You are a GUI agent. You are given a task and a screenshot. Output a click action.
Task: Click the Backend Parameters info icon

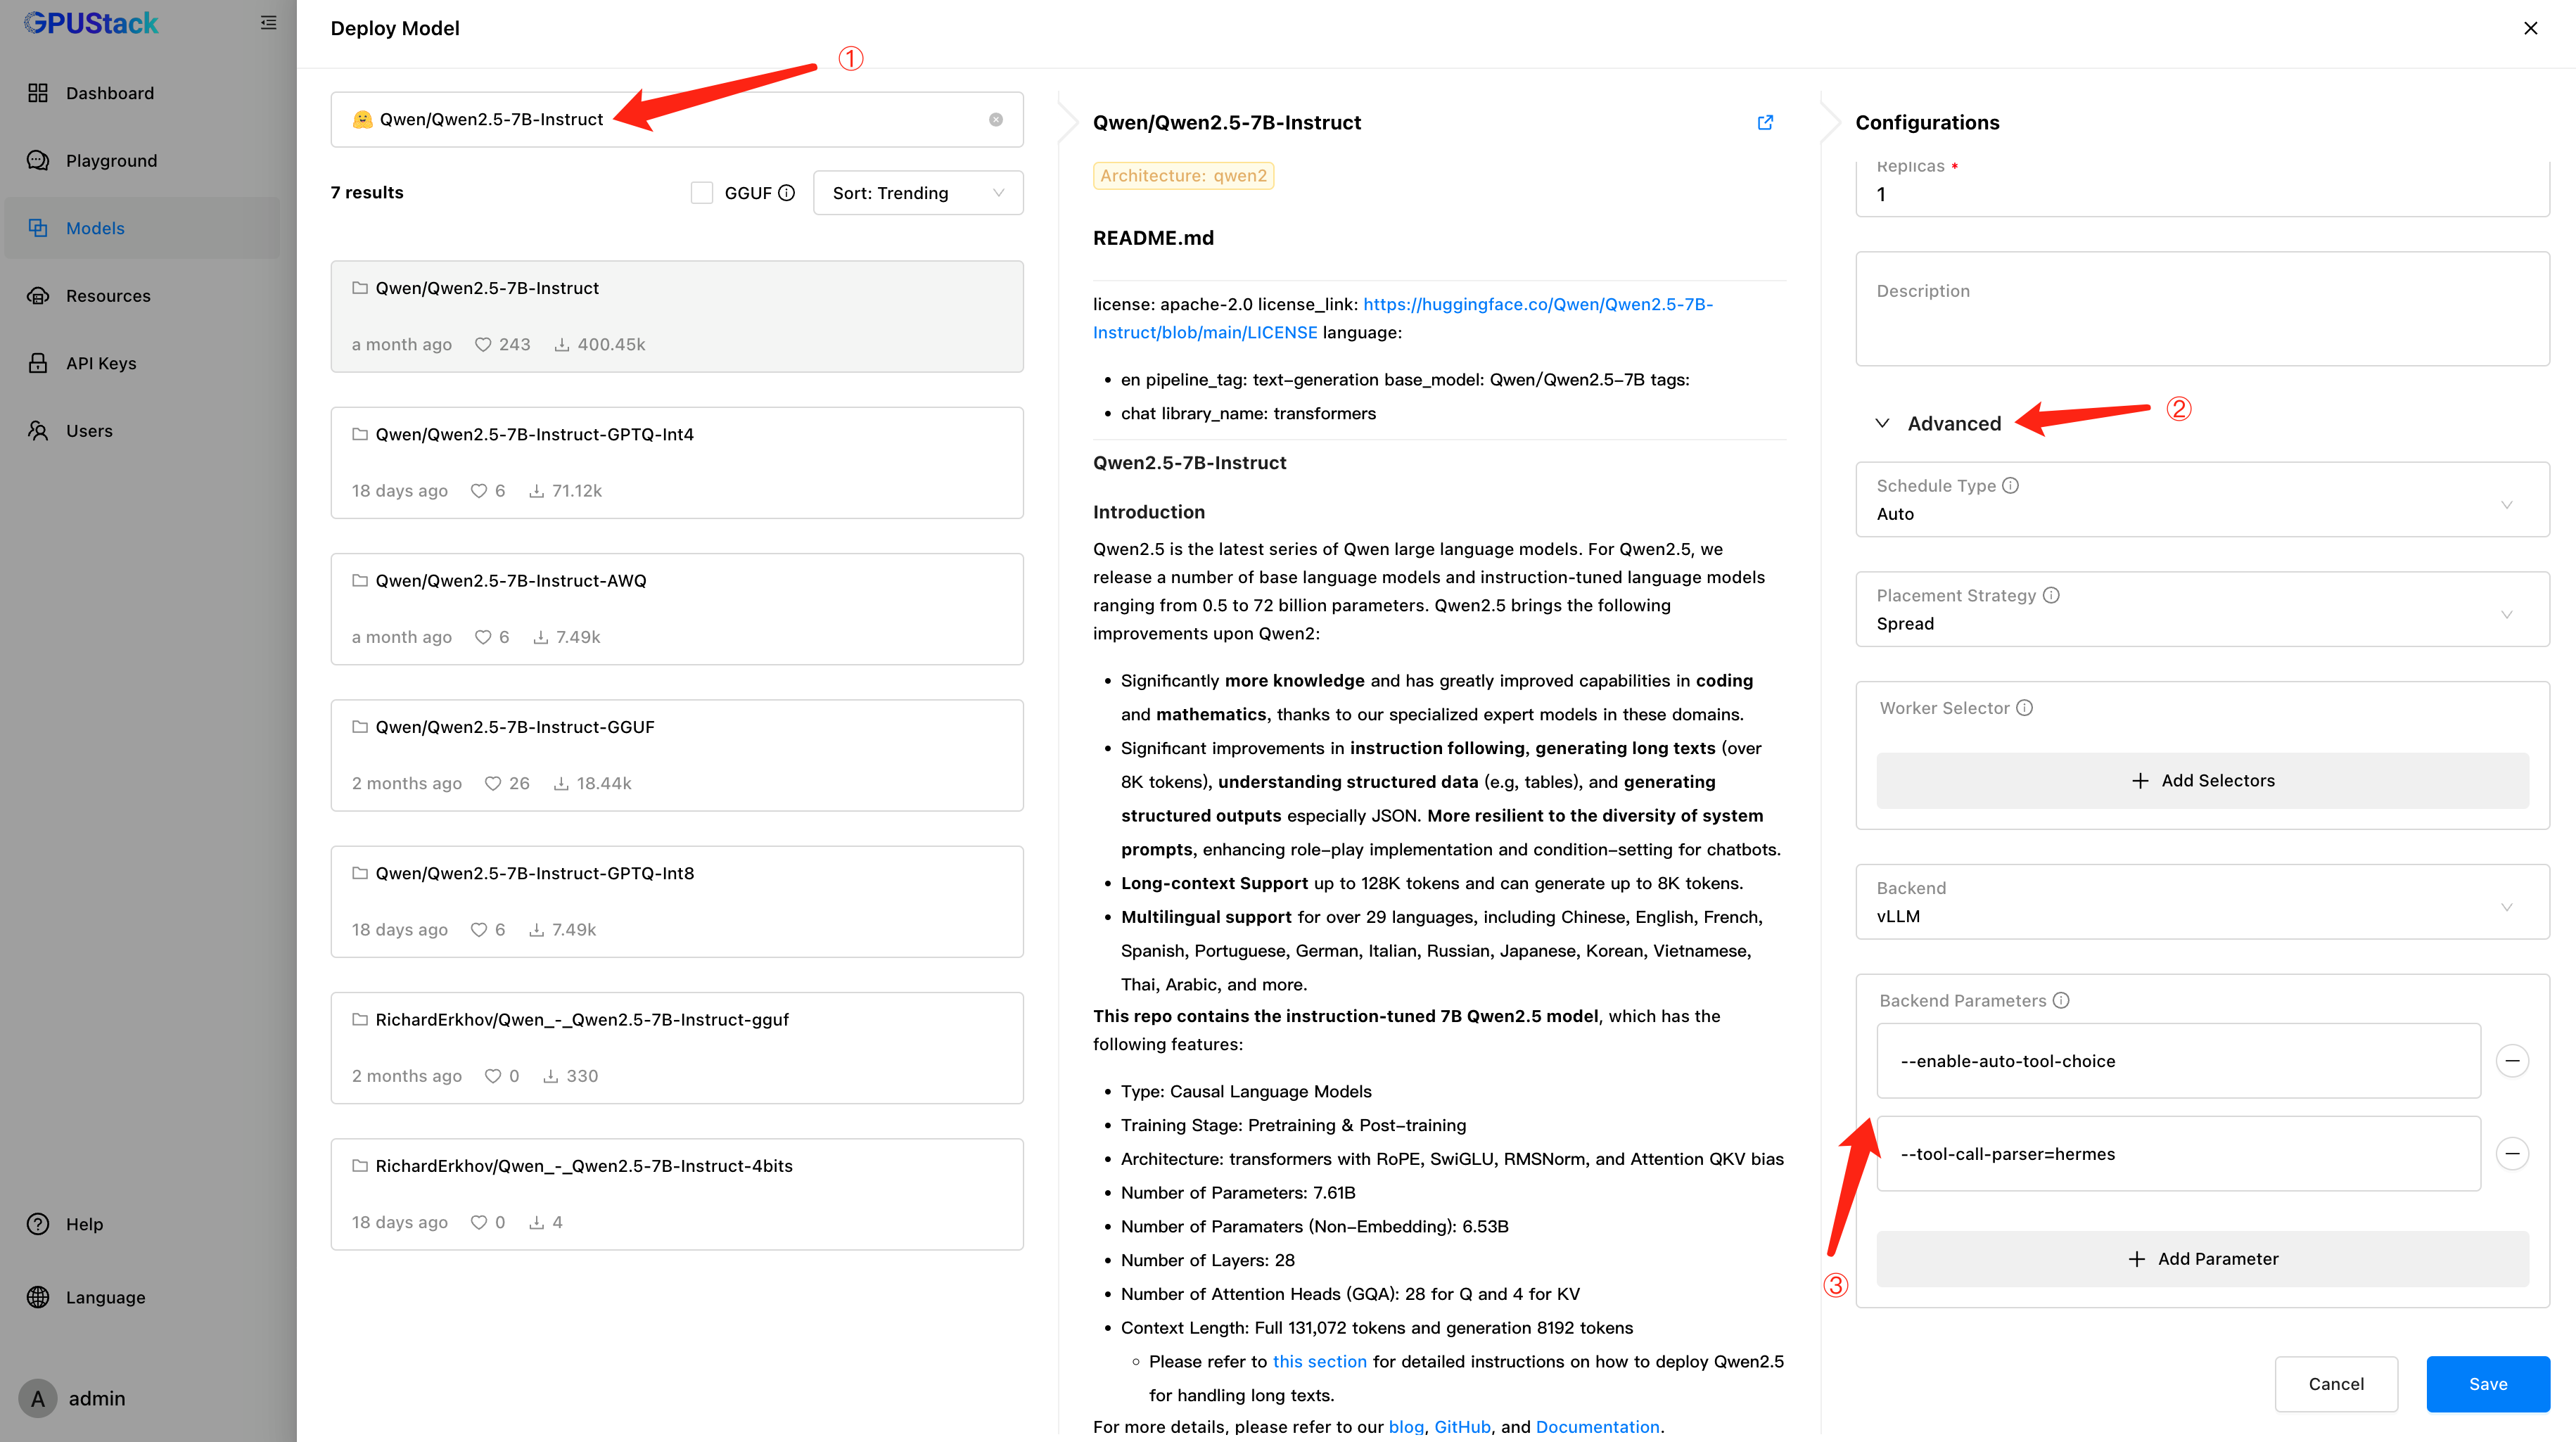(x=2061, y=1001)
